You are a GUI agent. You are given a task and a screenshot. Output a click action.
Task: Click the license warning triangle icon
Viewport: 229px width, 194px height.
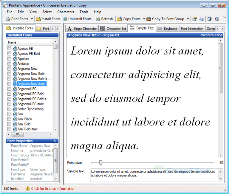click(28, 188)
